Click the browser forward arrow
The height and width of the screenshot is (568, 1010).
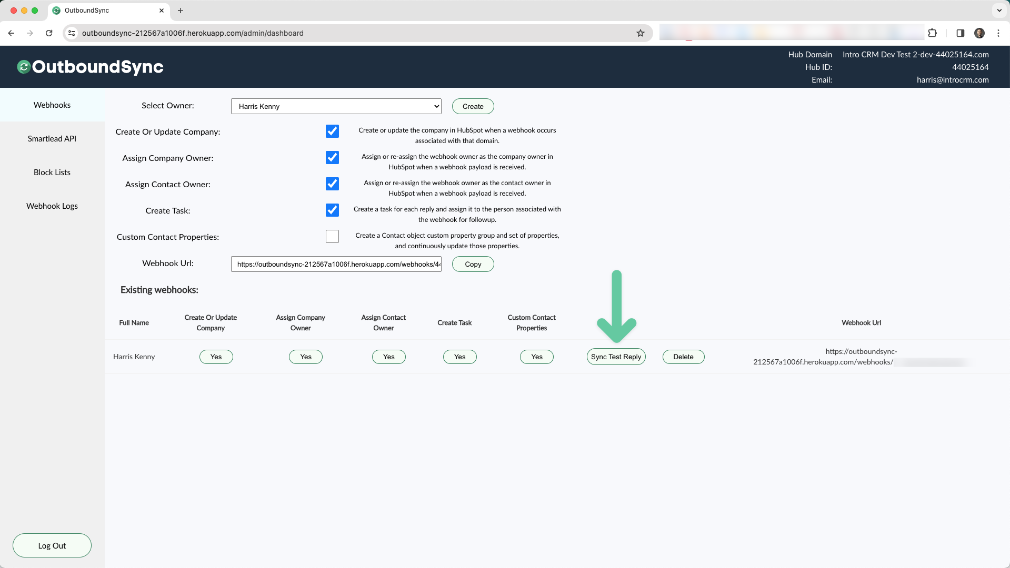point(30,33)
